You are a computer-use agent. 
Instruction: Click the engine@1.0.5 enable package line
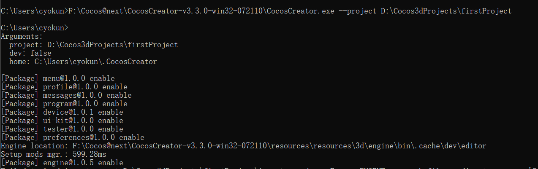click(x=62, y=163)
